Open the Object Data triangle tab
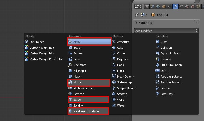This screenshot has width=204, height=121. [x=181, y=6]
